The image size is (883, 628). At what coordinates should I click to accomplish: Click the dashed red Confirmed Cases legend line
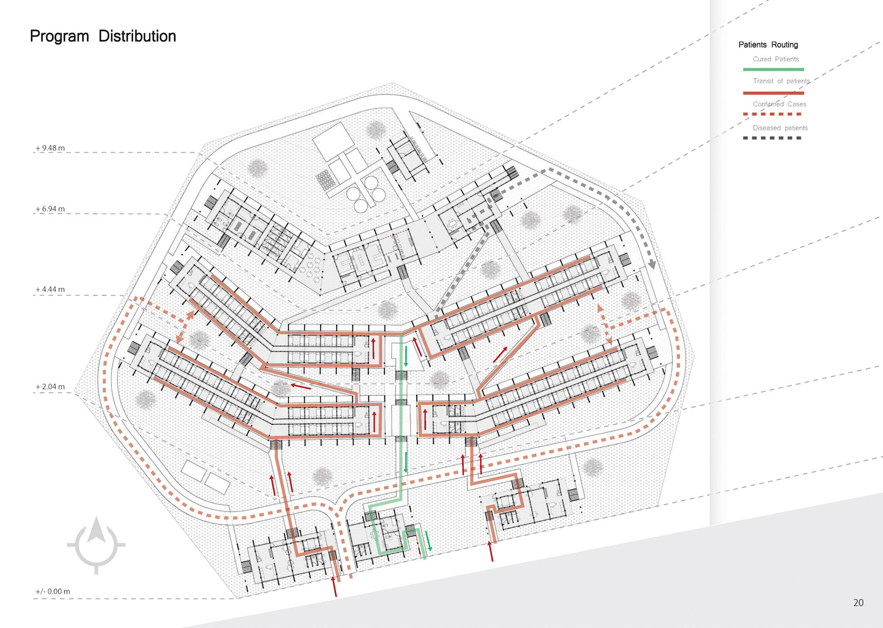click(772, 114)
